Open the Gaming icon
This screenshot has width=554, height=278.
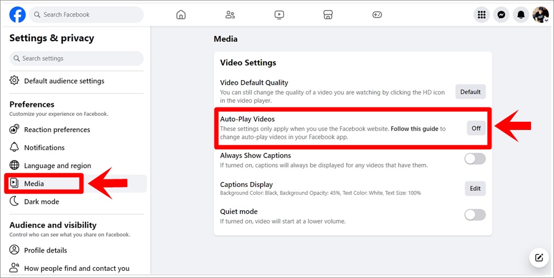(x=377, y=14)
